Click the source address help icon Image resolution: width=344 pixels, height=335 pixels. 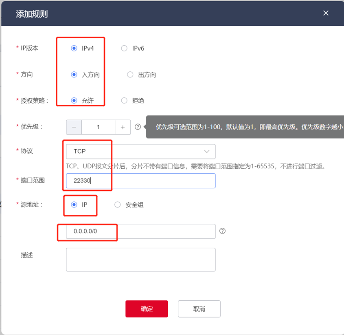tap(222, 231)
